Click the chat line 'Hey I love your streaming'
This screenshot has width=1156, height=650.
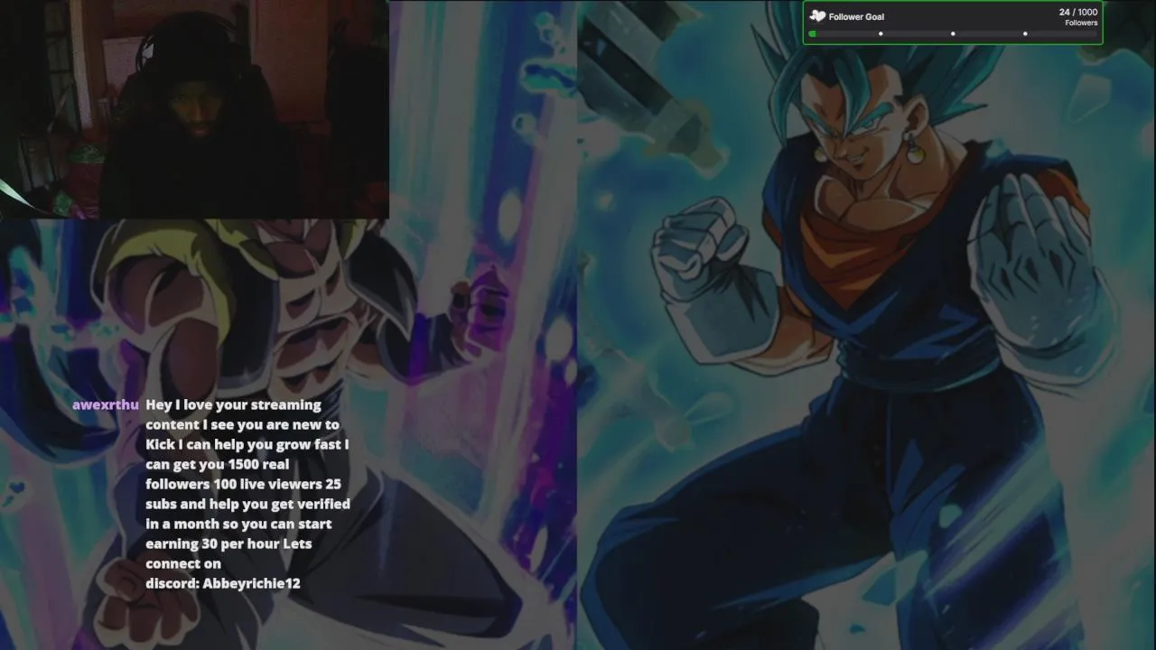point(233,405)
